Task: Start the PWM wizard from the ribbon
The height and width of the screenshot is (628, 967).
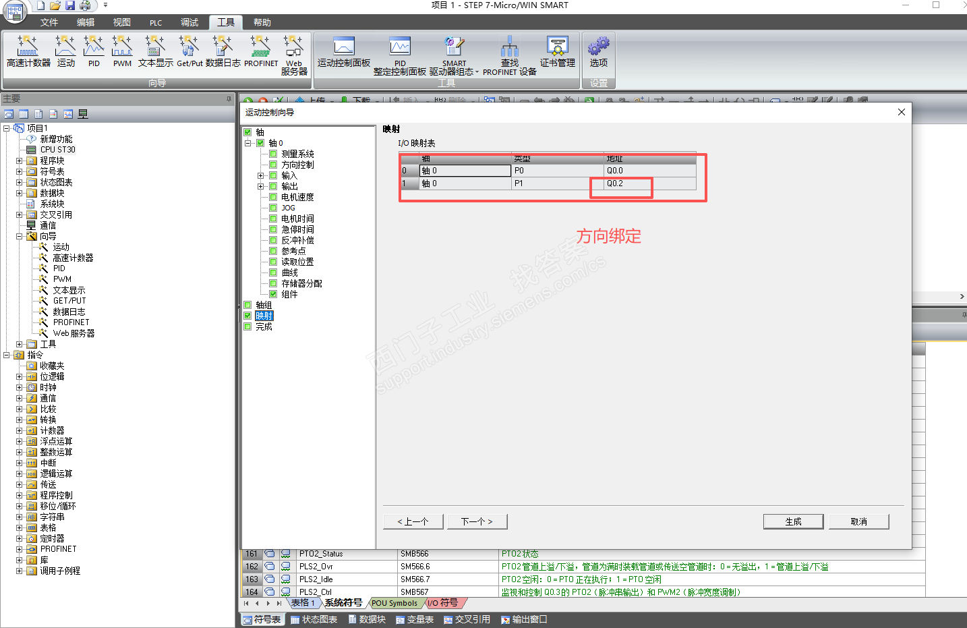Action: click(x=122, y=52)
